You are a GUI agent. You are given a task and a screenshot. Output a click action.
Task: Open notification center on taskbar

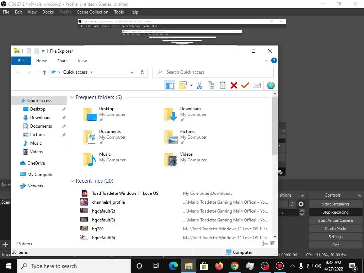(x=353, y=266)
